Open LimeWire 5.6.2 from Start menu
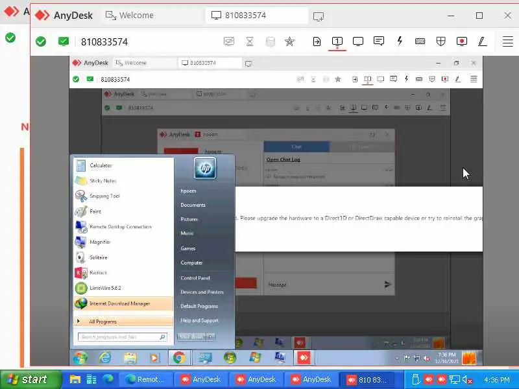The image size is (519, 389). click(x=123, y=288)
